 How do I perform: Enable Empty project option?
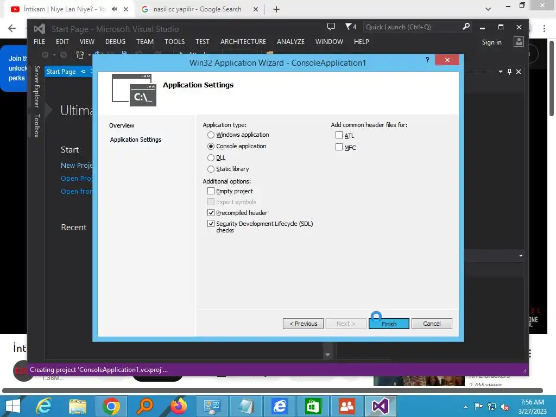[211, 191]
